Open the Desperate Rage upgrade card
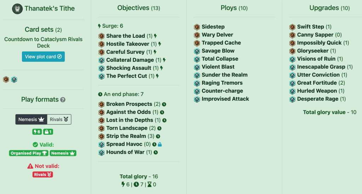This screenshot has width=362, height=194. pyautogui.click(x=317, y=99)
